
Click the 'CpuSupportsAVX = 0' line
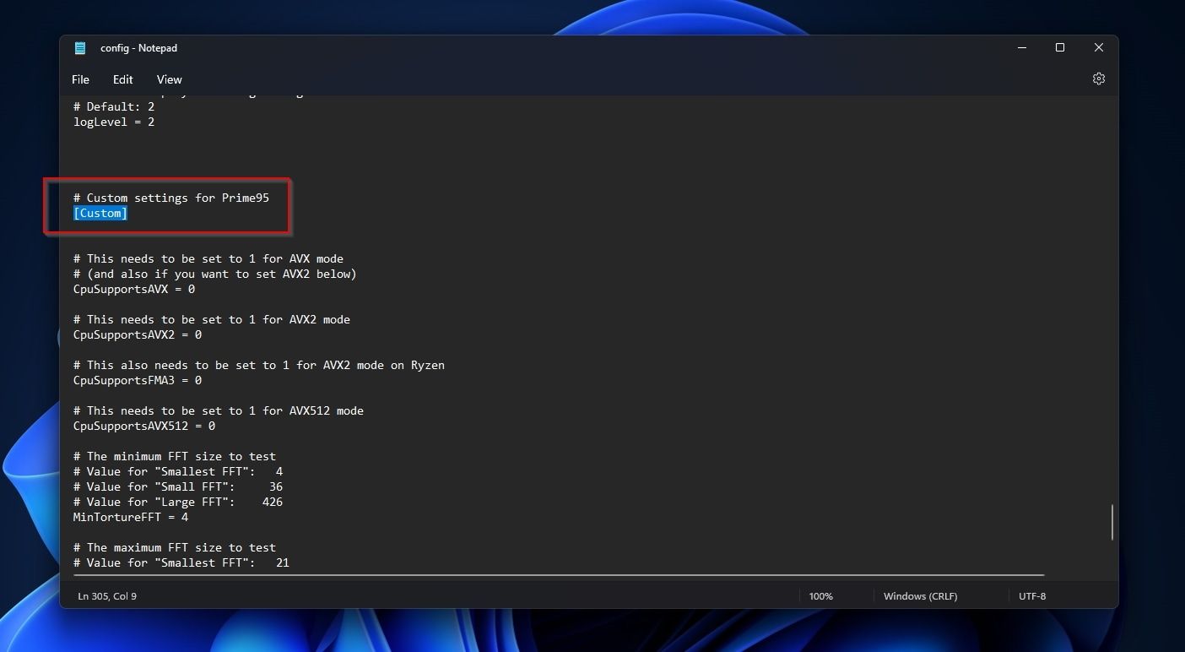click(134, 289)
